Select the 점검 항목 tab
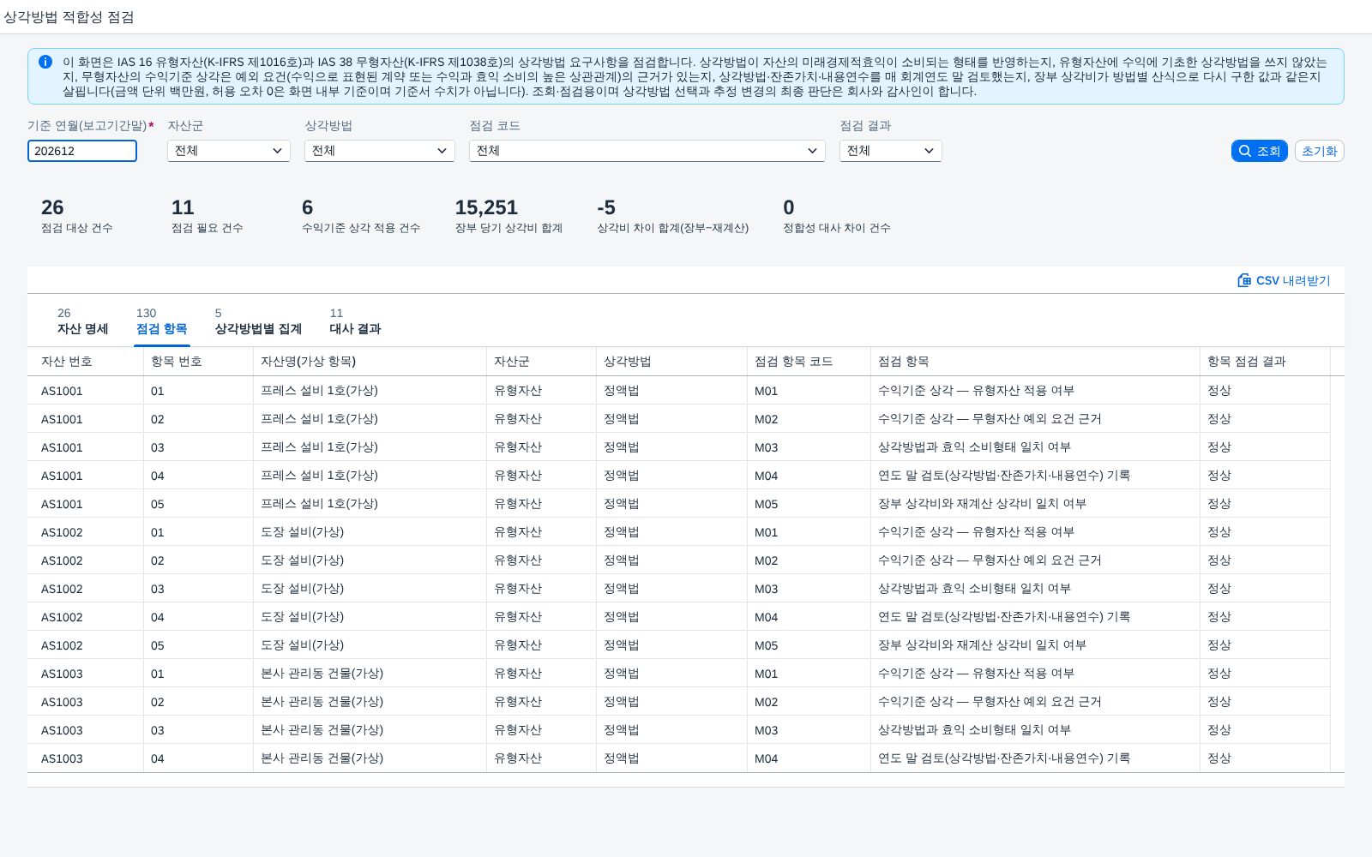 coord(161,321)
